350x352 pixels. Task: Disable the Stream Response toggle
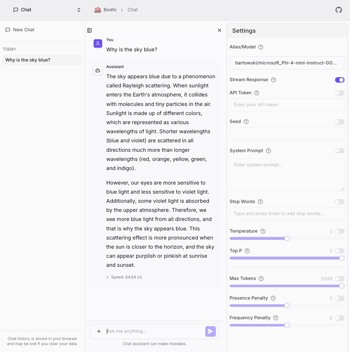click(x=339, y=80)
